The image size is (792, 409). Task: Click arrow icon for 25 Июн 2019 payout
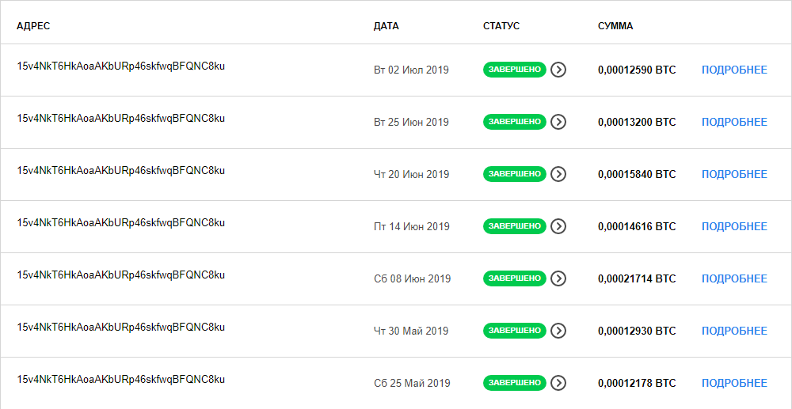(558, 122)
